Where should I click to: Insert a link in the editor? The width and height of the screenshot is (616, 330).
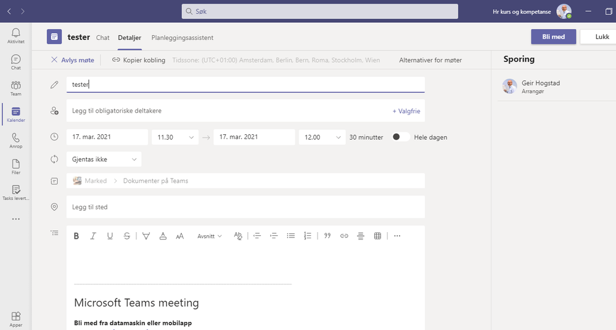pyautogui.click(x=344, y=236)
